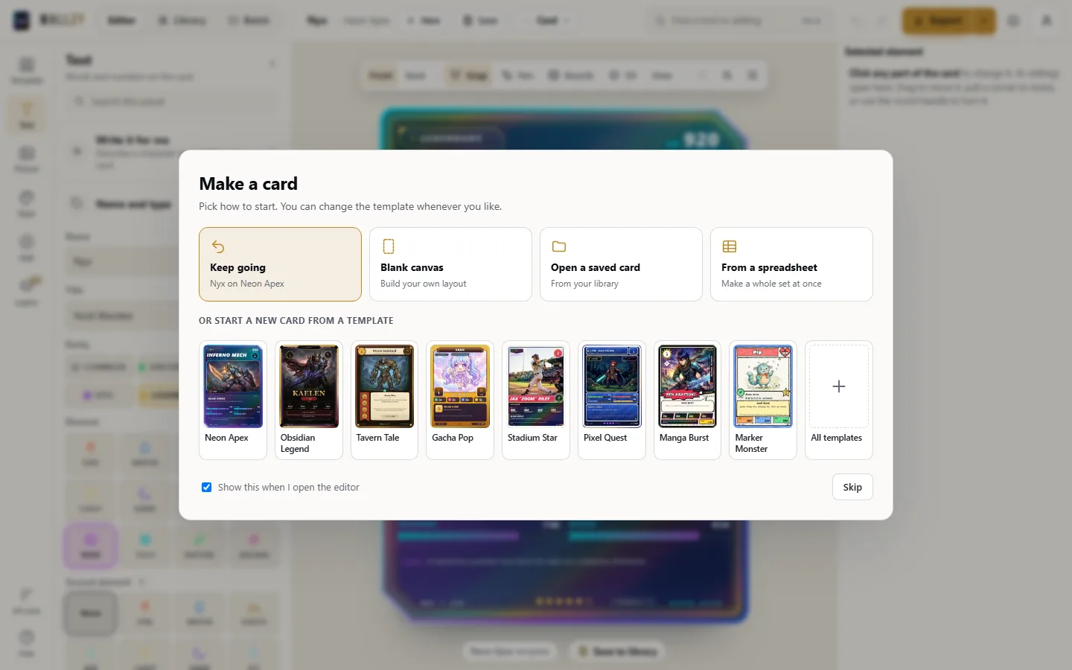Viewport: 1072px width, 670px height.
Task: Pick the Obsidian Legend template
Action: [x=309, y=400]
